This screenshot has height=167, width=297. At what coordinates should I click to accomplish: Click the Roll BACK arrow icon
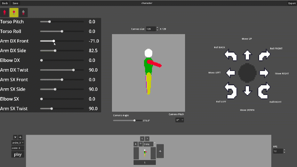coord(231,55)
